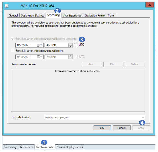Decrease the 2:33 PM expire time
This screenshot has height=152, width=158.
tap(70, 58)
